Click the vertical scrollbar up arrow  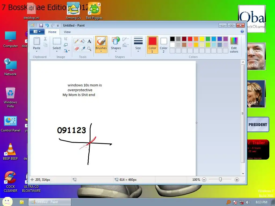point(243,62)
